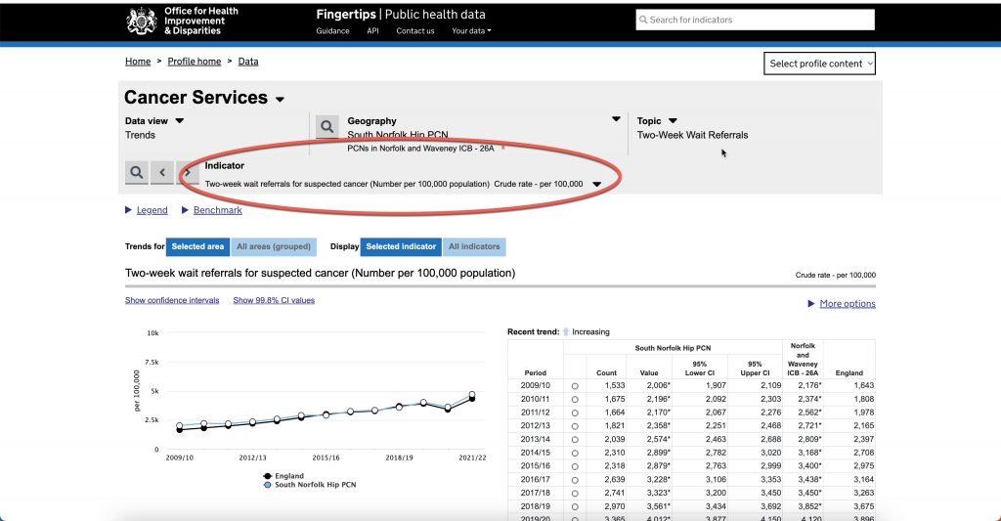Click the Period column header
The height and width of the screenshot is (521, 1001).
(535, 372)
